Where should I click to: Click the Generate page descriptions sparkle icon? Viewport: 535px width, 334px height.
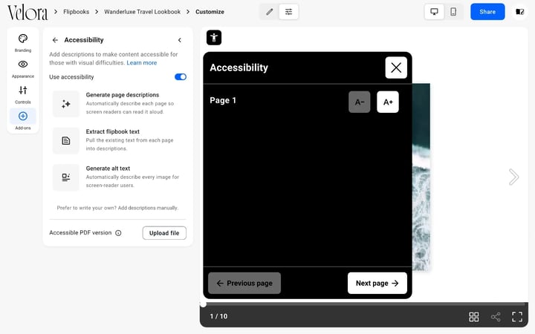[66, 104]
